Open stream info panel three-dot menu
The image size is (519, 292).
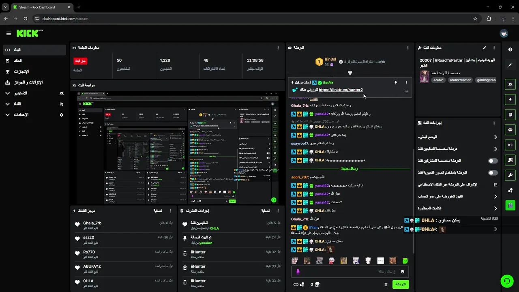point(494,48)
